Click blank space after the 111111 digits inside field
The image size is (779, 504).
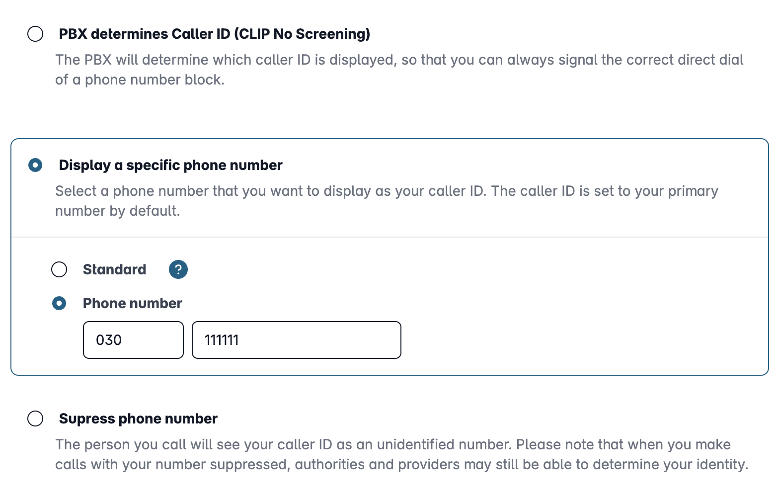[318, 340]
